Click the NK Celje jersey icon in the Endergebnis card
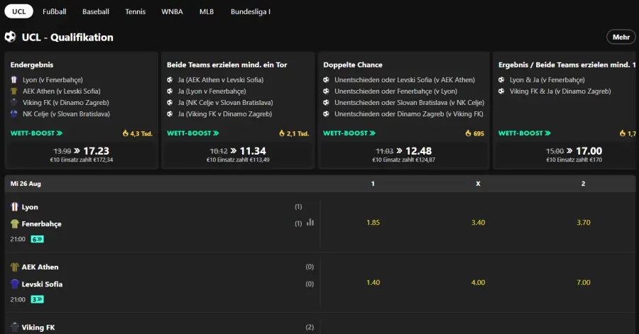 (14, 114)
